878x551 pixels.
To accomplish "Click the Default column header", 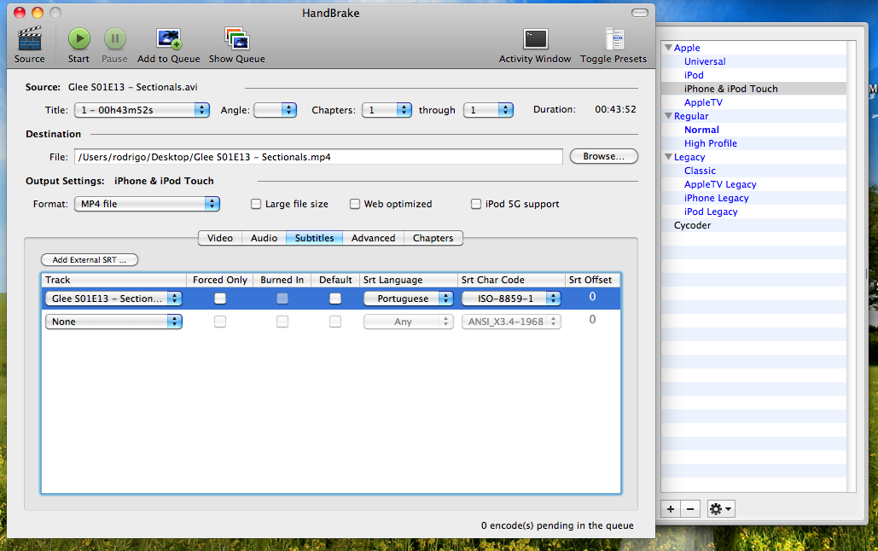I will (x=335, y=280).
